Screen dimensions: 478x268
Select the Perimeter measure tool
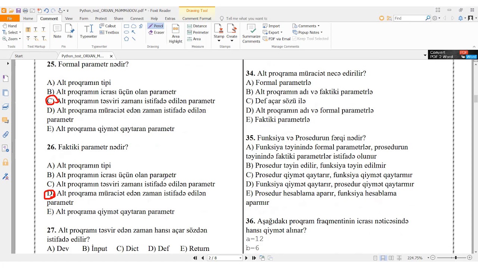click(198, 32)
